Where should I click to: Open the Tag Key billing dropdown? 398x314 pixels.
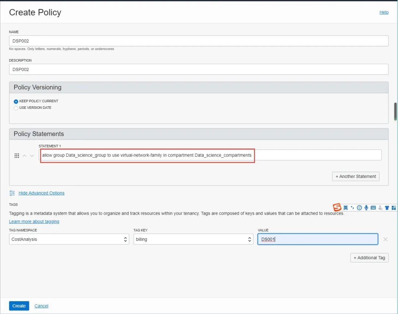click(x=193, y=239)
